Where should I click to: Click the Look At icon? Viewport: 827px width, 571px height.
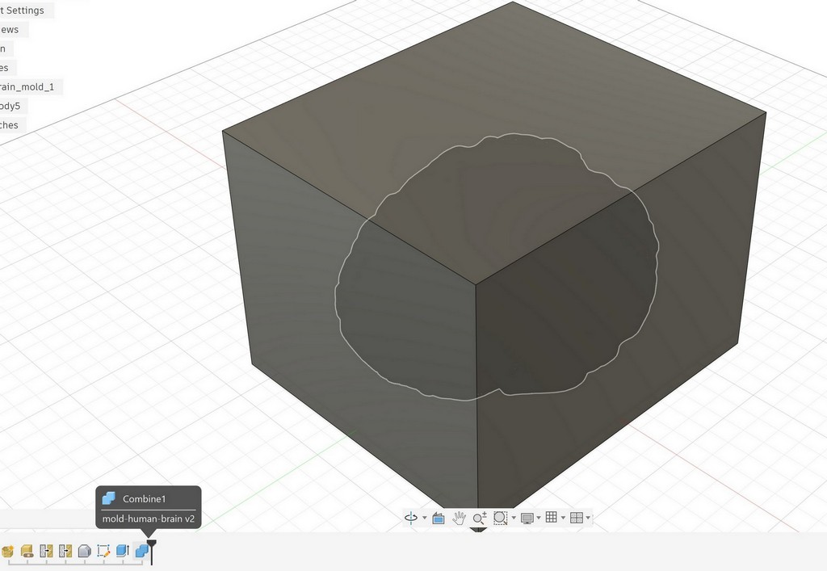pyautogui.click(x=439, y=518)
